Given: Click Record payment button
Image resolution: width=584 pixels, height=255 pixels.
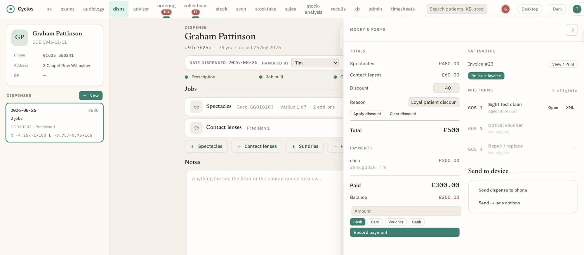Looking at the screenshot, I should pos(404,232).
